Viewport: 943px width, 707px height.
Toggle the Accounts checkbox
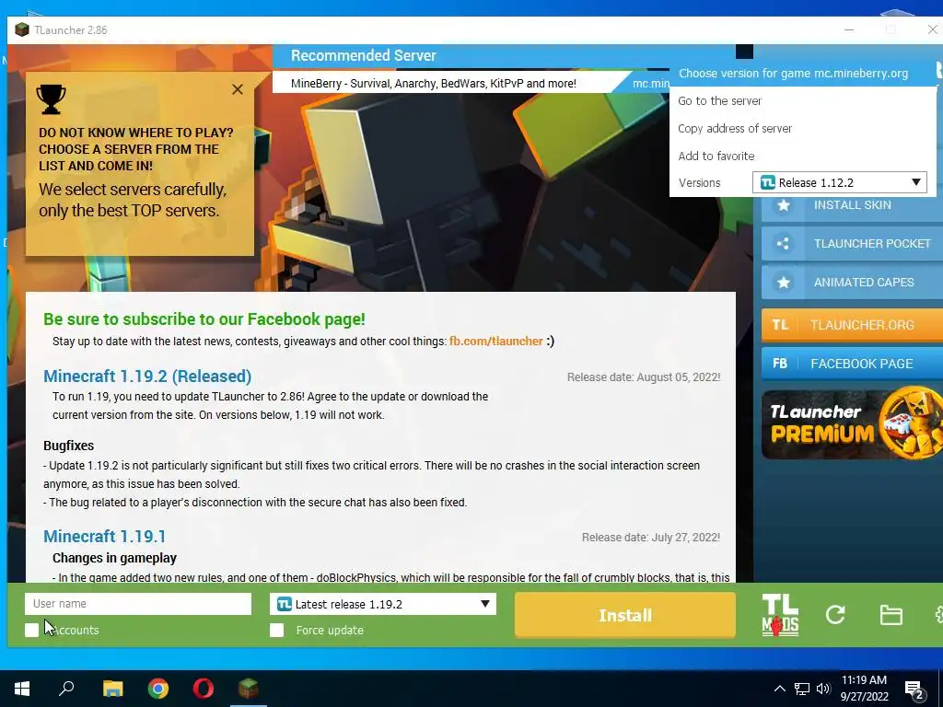[x=32, y=630]
